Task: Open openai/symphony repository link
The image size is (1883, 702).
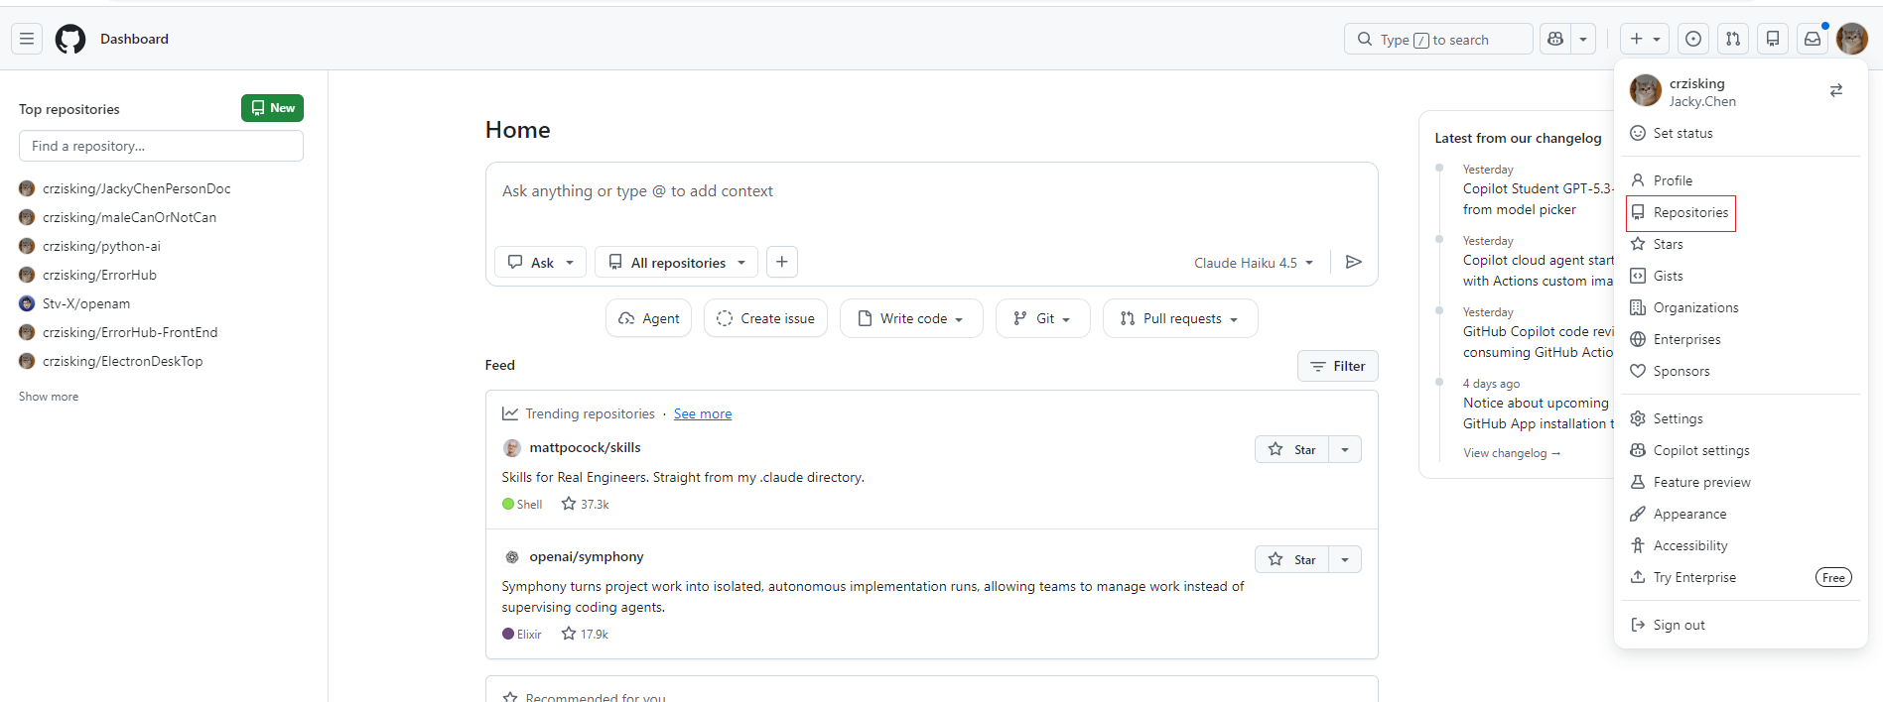Action: point(587,556)
